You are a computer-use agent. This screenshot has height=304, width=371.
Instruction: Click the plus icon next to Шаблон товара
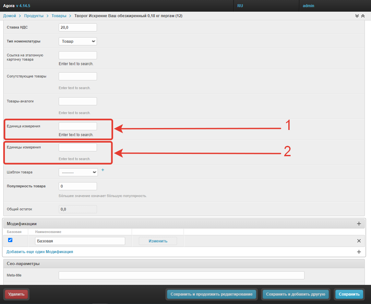103,170
